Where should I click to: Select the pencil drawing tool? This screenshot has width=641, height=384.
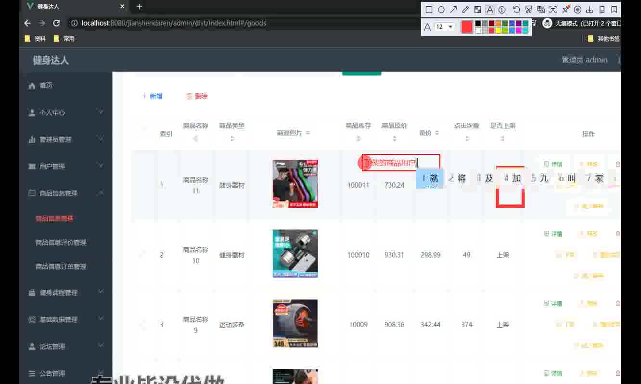pyautogui.click(x=465, y=10)
